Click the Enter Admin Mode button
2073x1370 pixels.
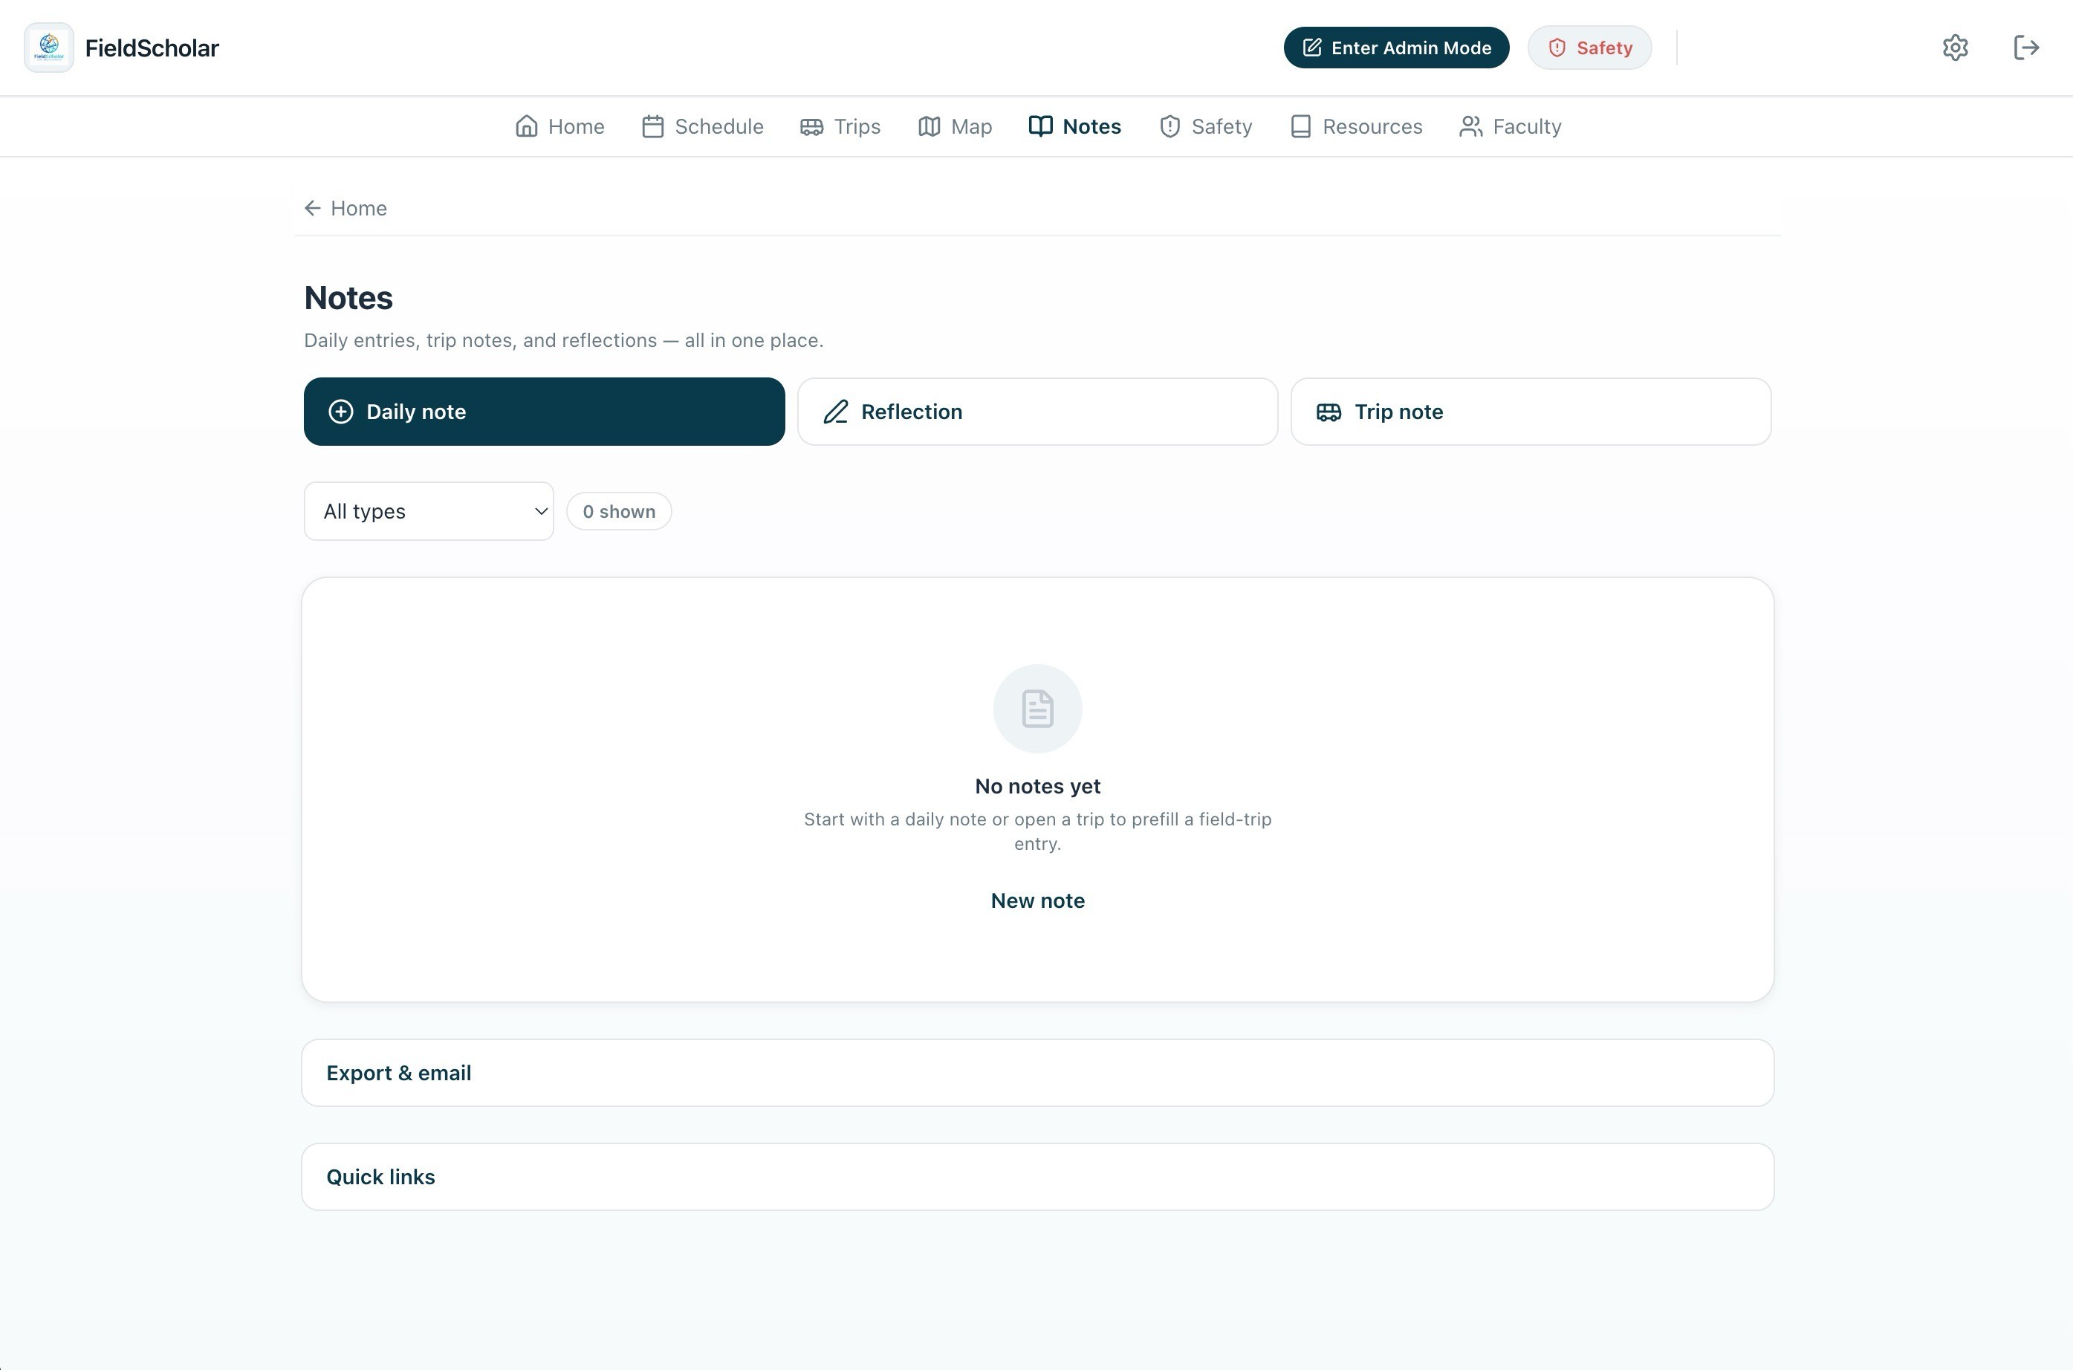pos(1396,48)
